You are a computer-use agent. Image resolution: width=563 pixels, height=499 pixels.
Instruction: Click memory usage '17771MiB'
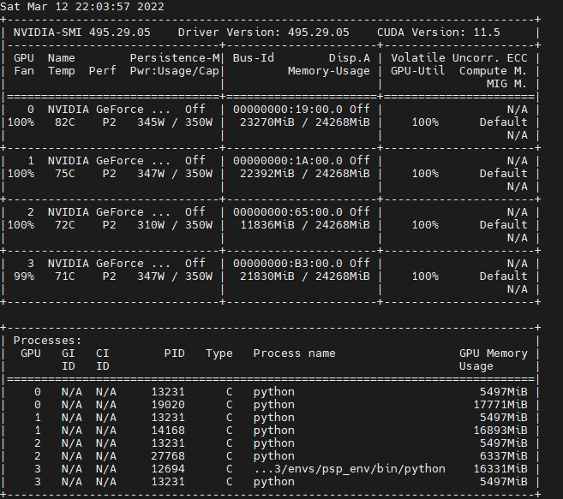click(x=500, y=405)
